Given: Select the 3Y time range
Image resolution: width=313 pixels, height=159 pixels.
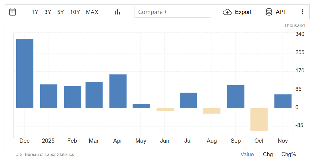Looking at the screenshot, I should (48, 12).
